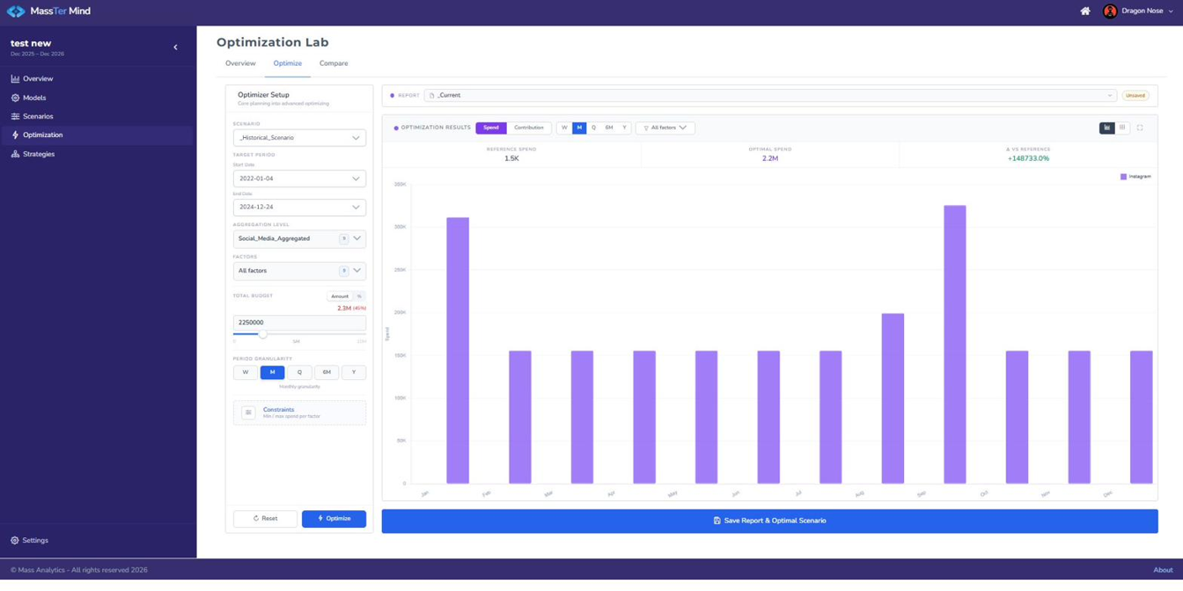Image resolution: width=1183 pixels, height=591 pixels.
Task: Expand the End Date 2024-12-24 dropdown
Action: click(299, 208)
